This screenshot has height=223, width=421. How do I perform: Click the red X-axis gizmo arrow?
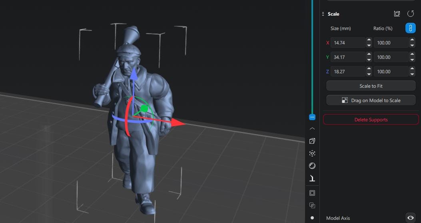pos(178,123)
